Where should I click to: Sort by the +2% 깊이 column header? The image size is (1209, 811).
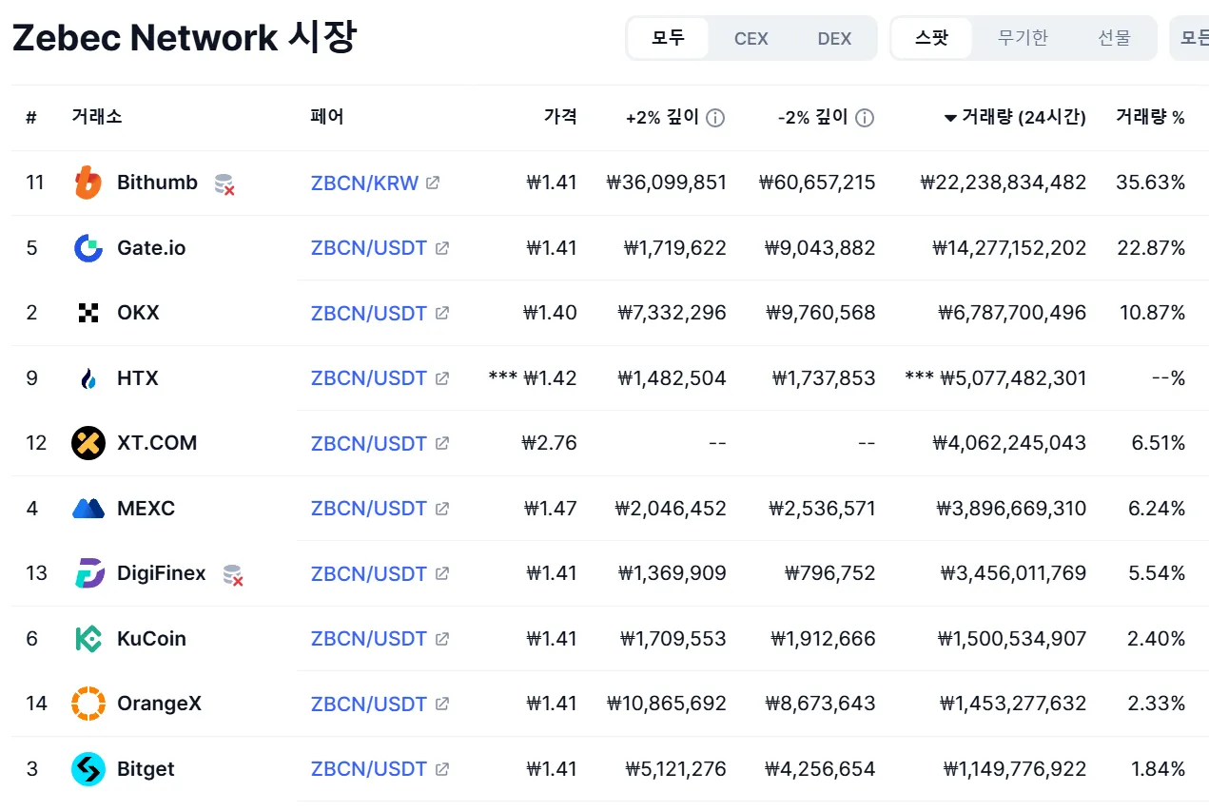point(662,117)
